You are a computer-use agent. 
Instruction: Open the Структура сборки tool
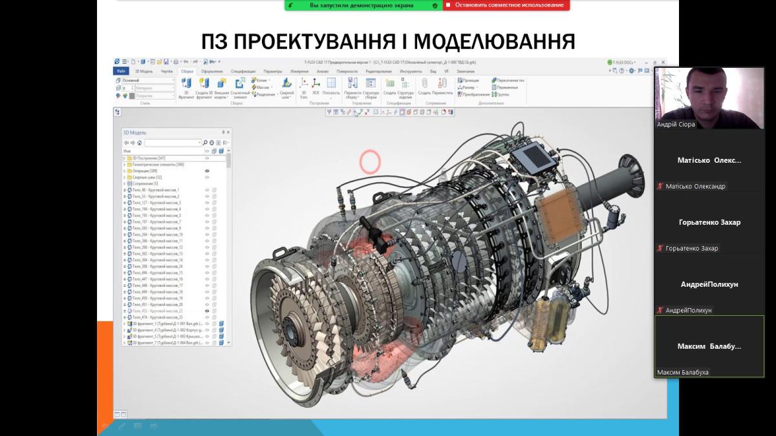tap(371, 83)
